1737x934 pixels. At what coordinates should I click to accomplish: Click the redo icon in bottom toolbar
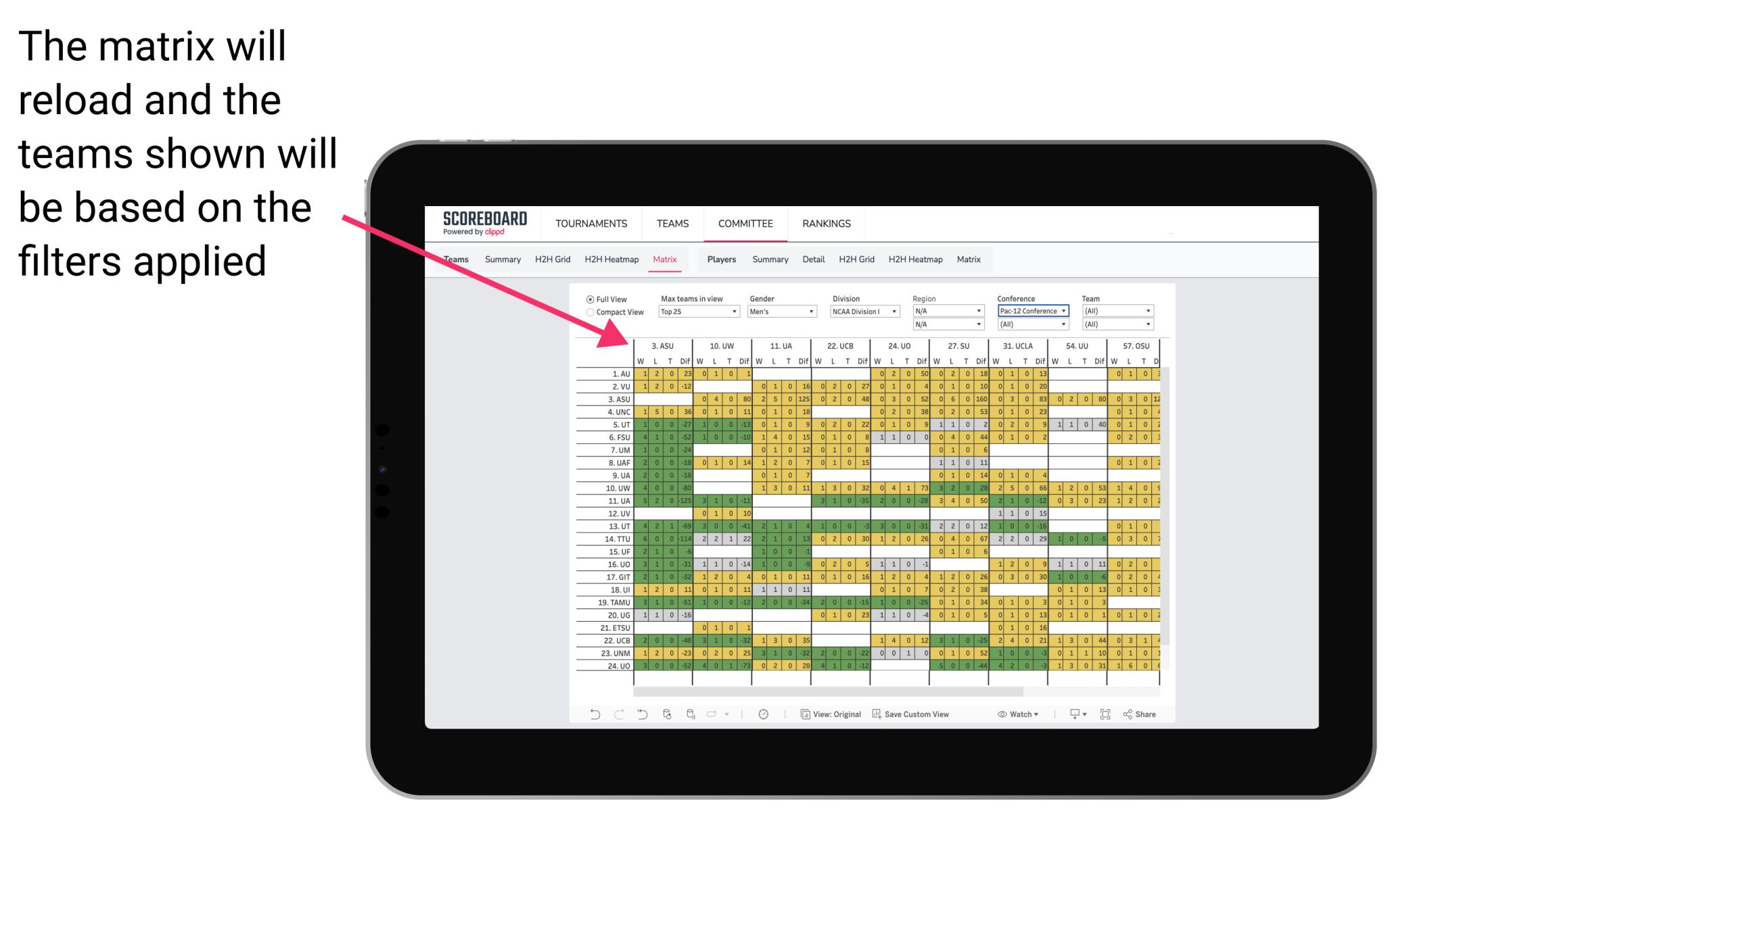(x=611, y=716)
